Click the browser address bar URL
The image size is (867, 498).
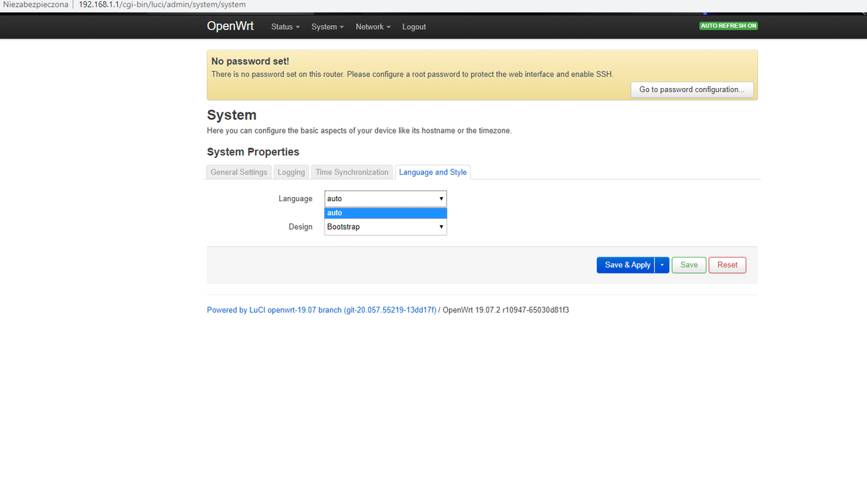pyautogui.click(x=162, y=5)
